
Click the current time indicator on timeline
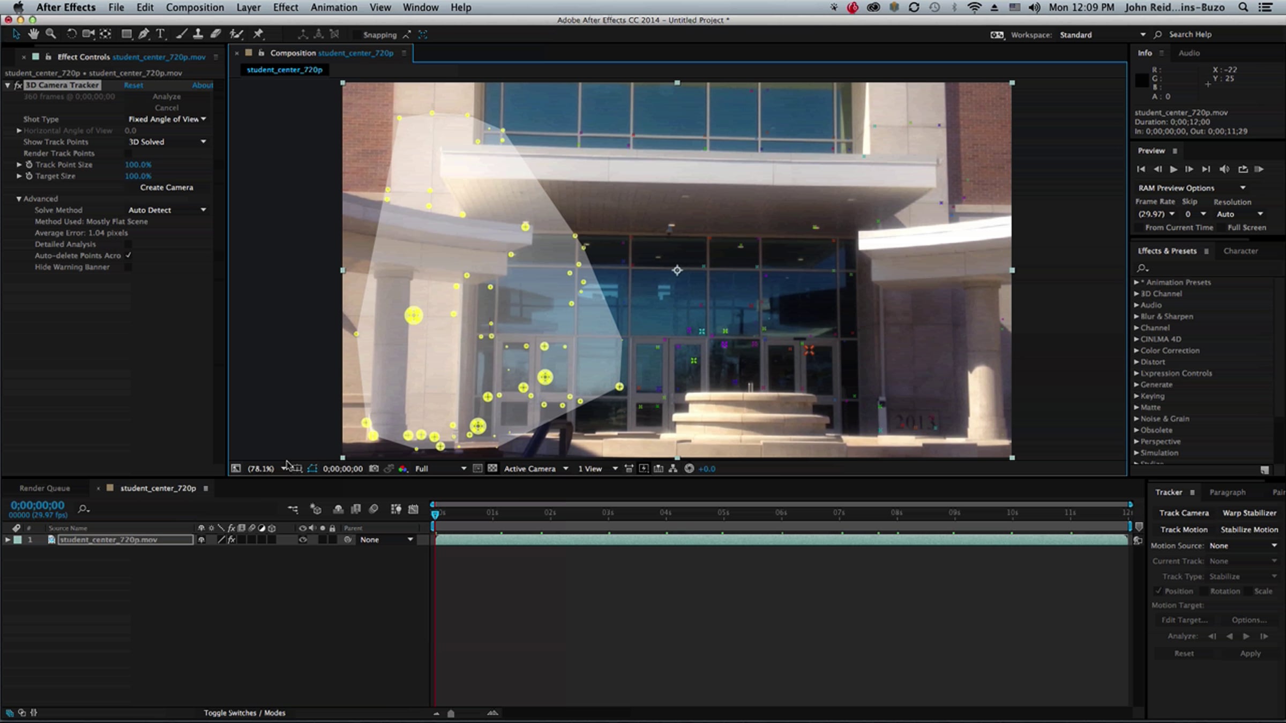[435, 514]
